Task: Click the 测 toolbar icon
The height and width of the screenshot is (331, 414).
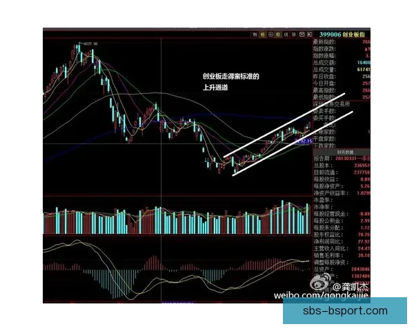Action: 255,34
